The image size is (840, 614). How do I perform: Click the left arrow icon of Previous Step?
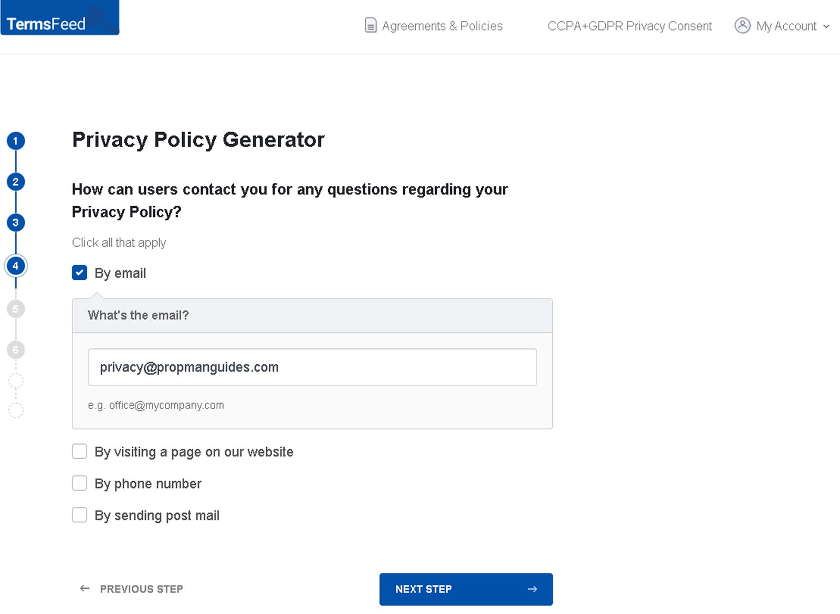[85, 589]
